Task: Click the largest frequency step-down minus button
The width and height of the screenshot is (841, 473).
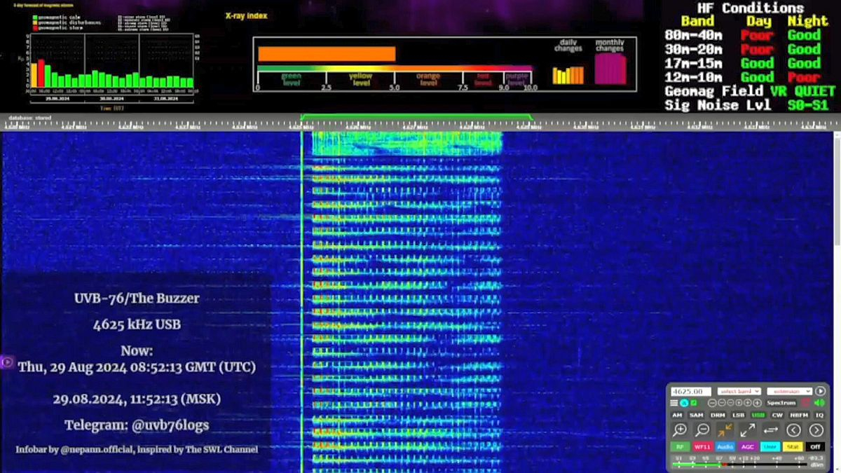Action: pos(712,403)
